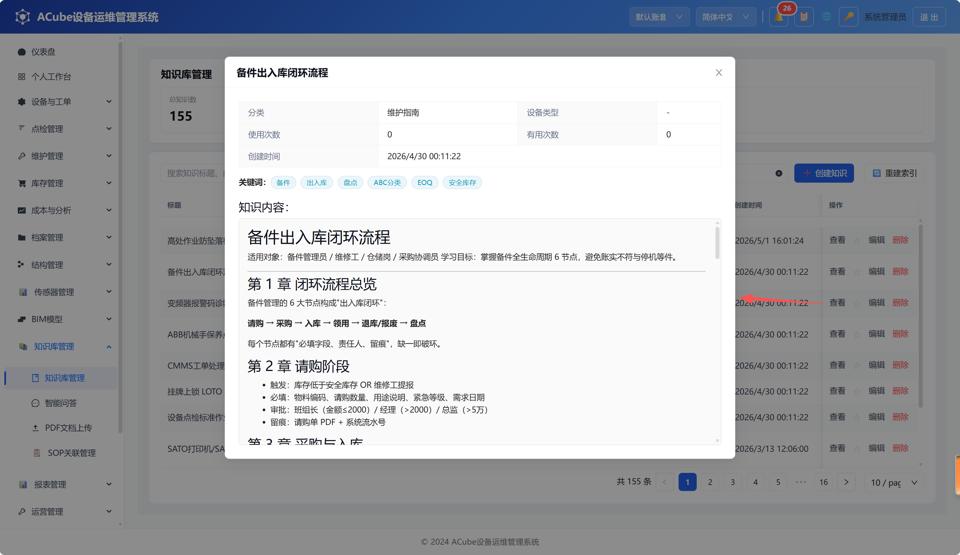Click the ACube logo icon
This screenshot has height=555, width=960.
22,17
